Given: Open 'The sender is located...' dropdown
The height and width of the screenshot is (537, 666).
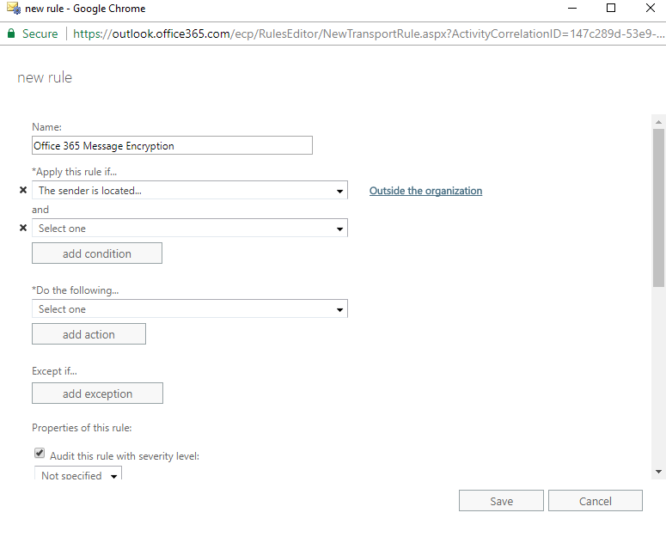Looking at the screenshot, I should [x=190, y=190].
